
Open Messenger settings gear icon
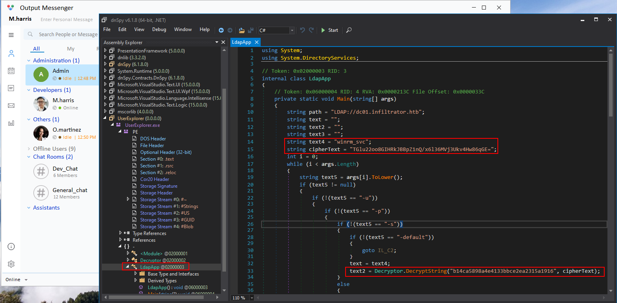pyautogui.click(x=11, y=264)
